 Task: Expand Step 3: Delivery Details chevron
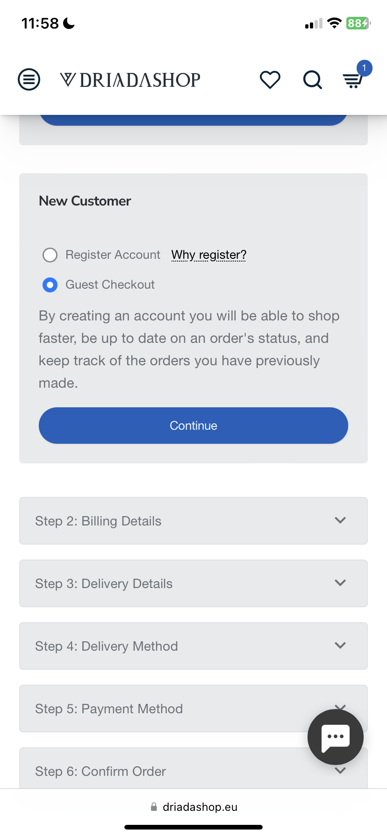[x=340, y=583]
